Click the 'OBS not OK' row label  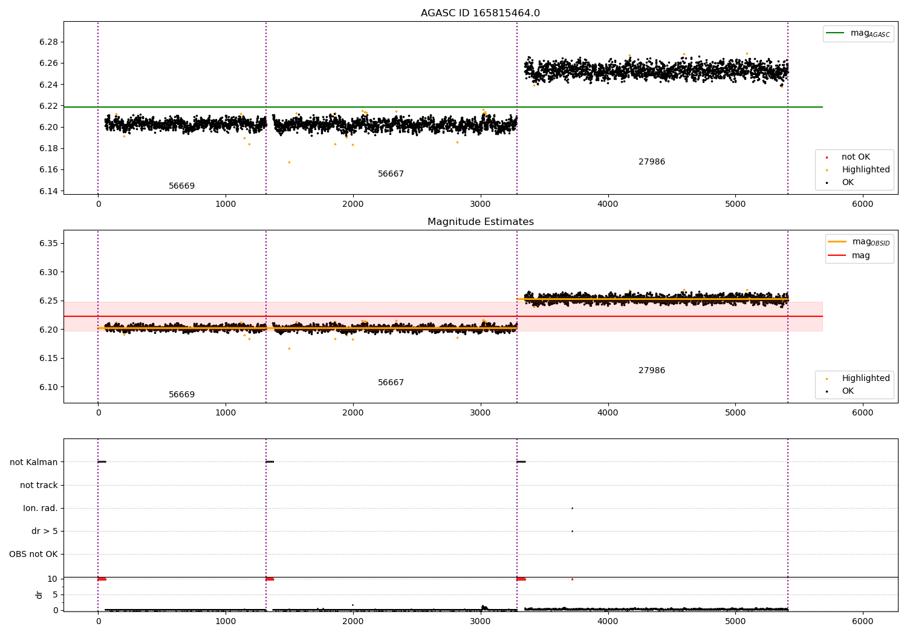click(33, 555)
